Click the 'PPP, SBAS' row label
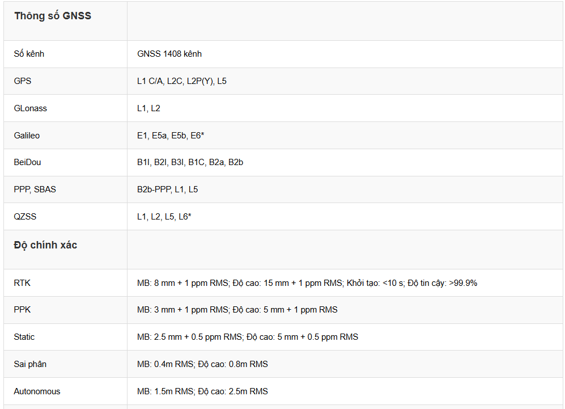Screen dimensions: 565x409 (35, 189)
